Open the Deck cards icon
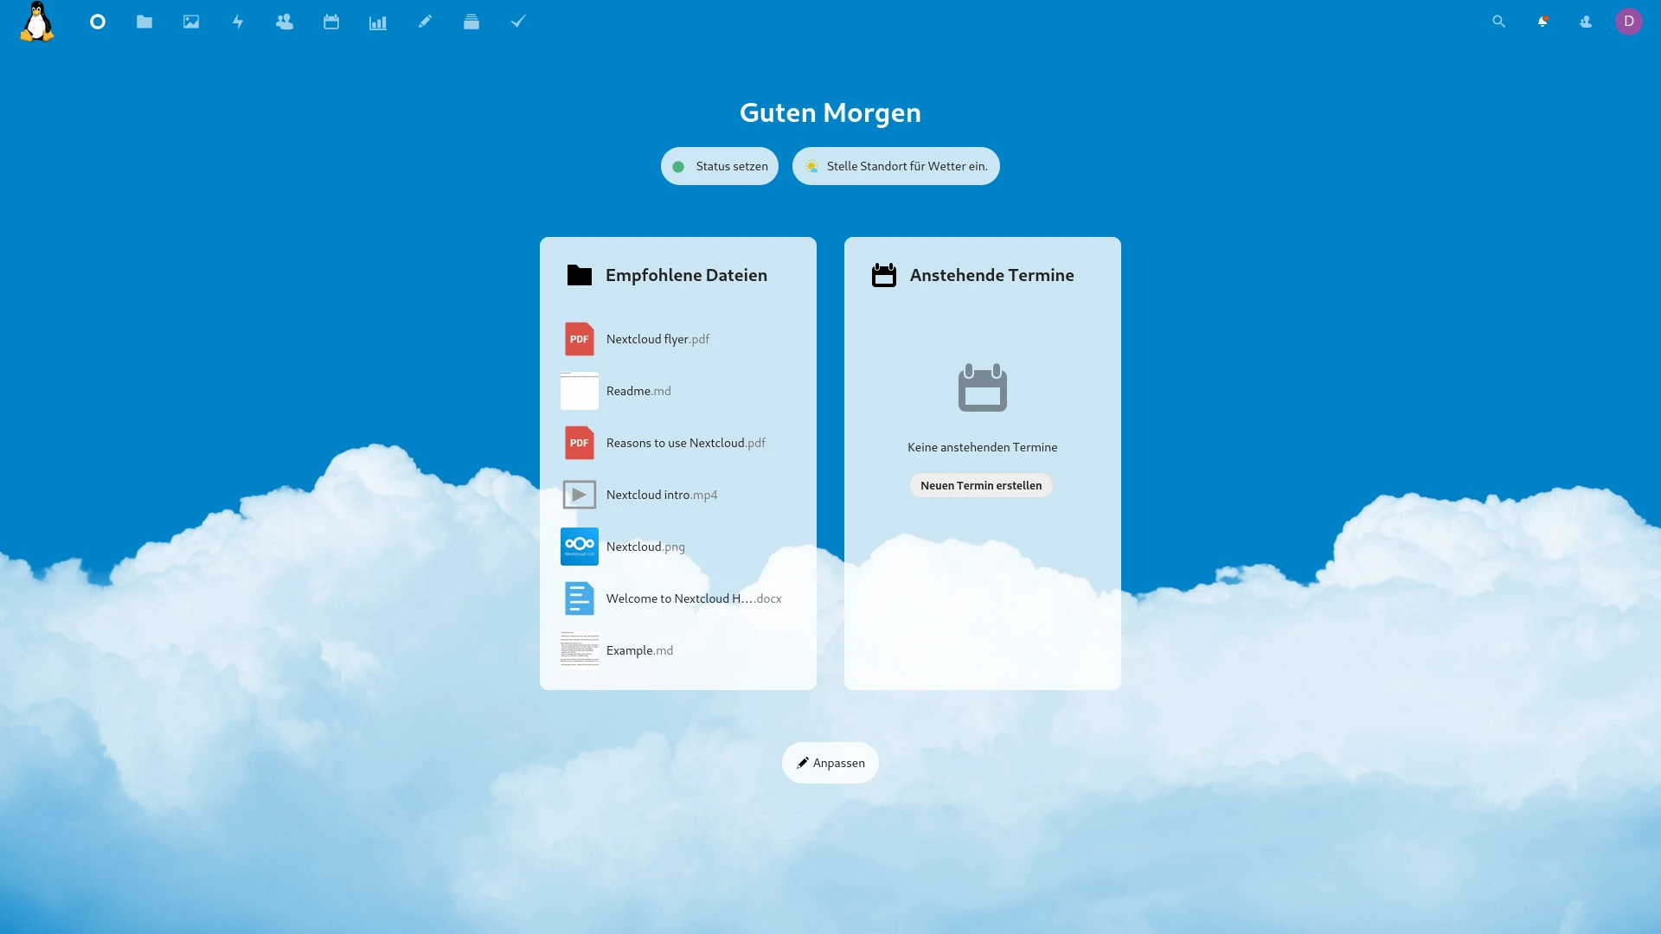 pos(471,22)
